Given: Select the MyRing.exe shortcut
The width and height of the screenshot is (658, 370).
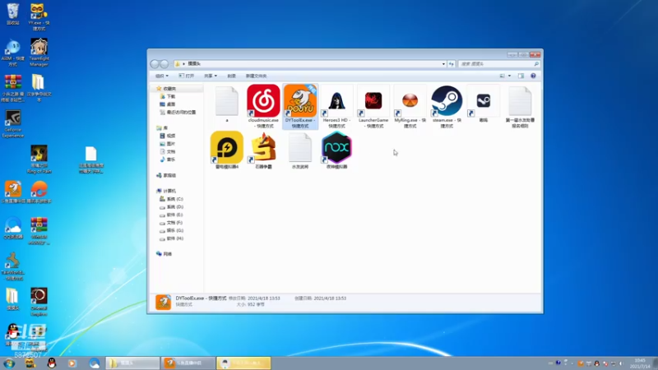Looking at the screenshot, I should pos(410,106).
